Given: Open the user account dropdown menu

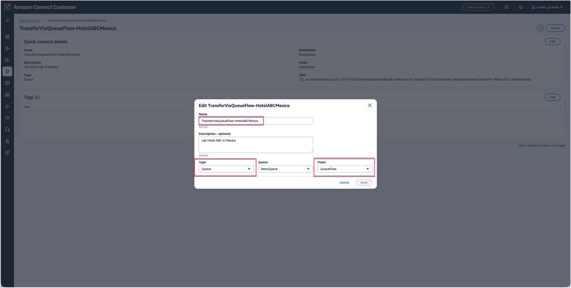Looking at the screenshot, I should pyautogui.click(x=548, y=7).
